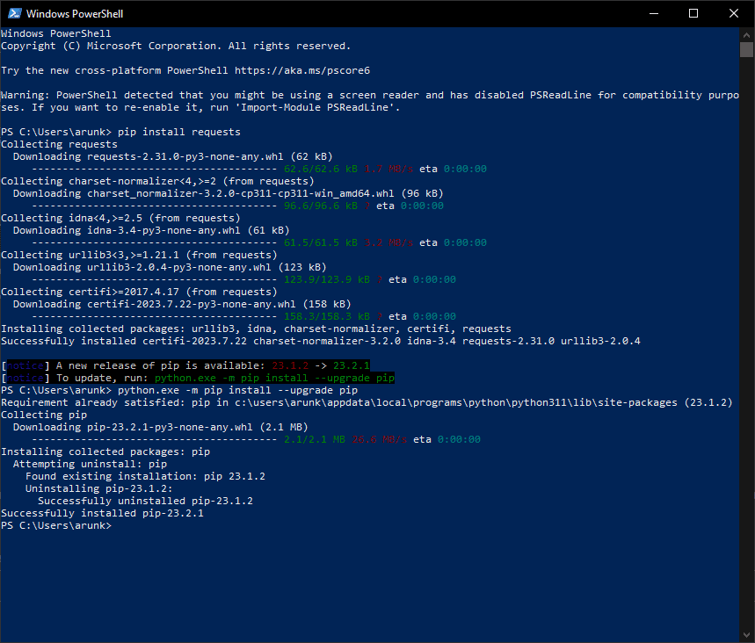
Task: Click the typed 'python.exe -m pip install --upgrade pip' command
Action: (x=238, y=390)
